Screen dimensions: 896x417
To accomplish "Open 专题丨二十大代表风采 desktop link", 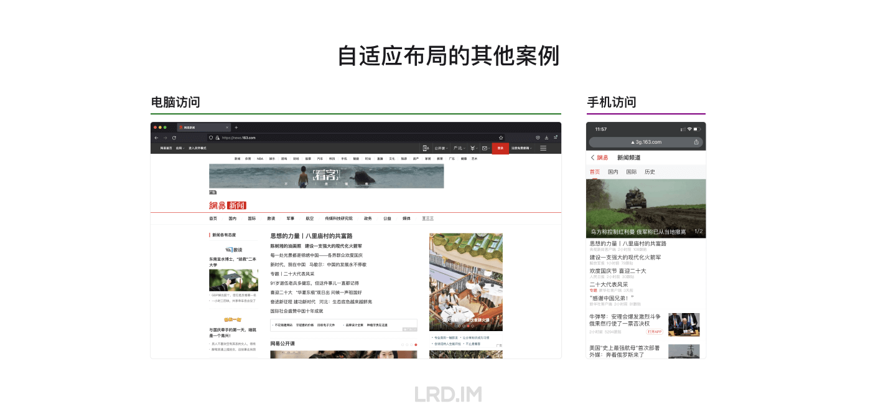I will pyautogui.click(x=292, y=274).
